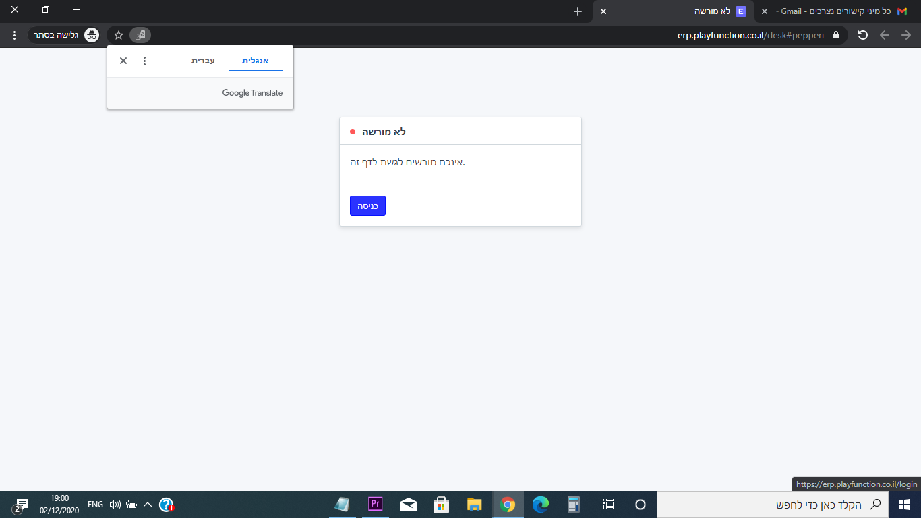This screenshot has height=518, width=921.
Task: Click the padlock site info icon
Action: point(836,35)
